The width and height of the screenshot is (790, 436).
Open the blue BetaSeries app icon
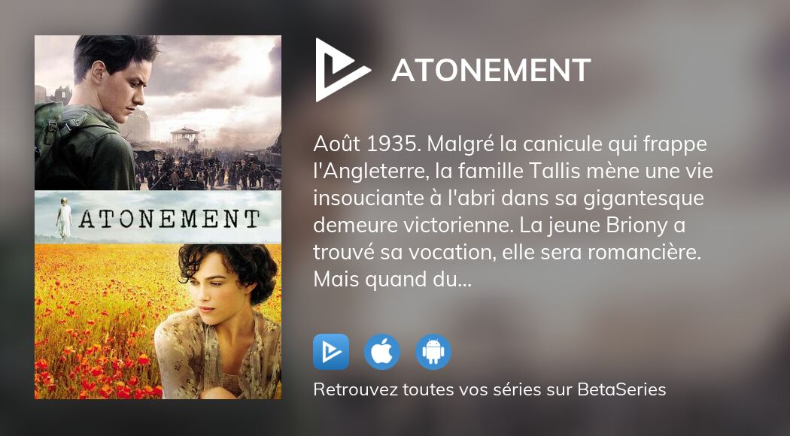tap(331, 352)
